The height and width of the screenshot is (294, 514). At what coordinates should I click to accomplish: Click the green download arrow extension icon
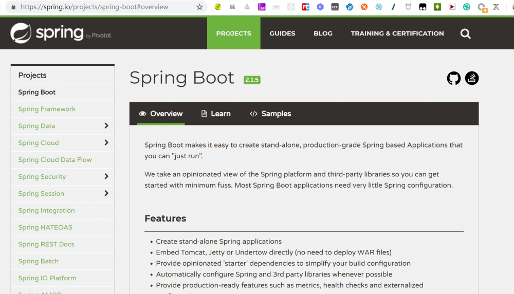pos(437,7)
